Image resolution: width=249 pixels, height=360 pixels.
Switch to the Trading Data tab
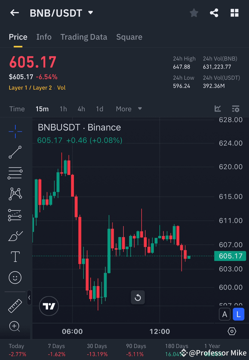point(84,37)
